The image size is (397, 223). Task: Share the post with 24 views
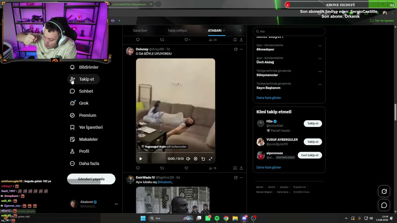click(241, 40)
